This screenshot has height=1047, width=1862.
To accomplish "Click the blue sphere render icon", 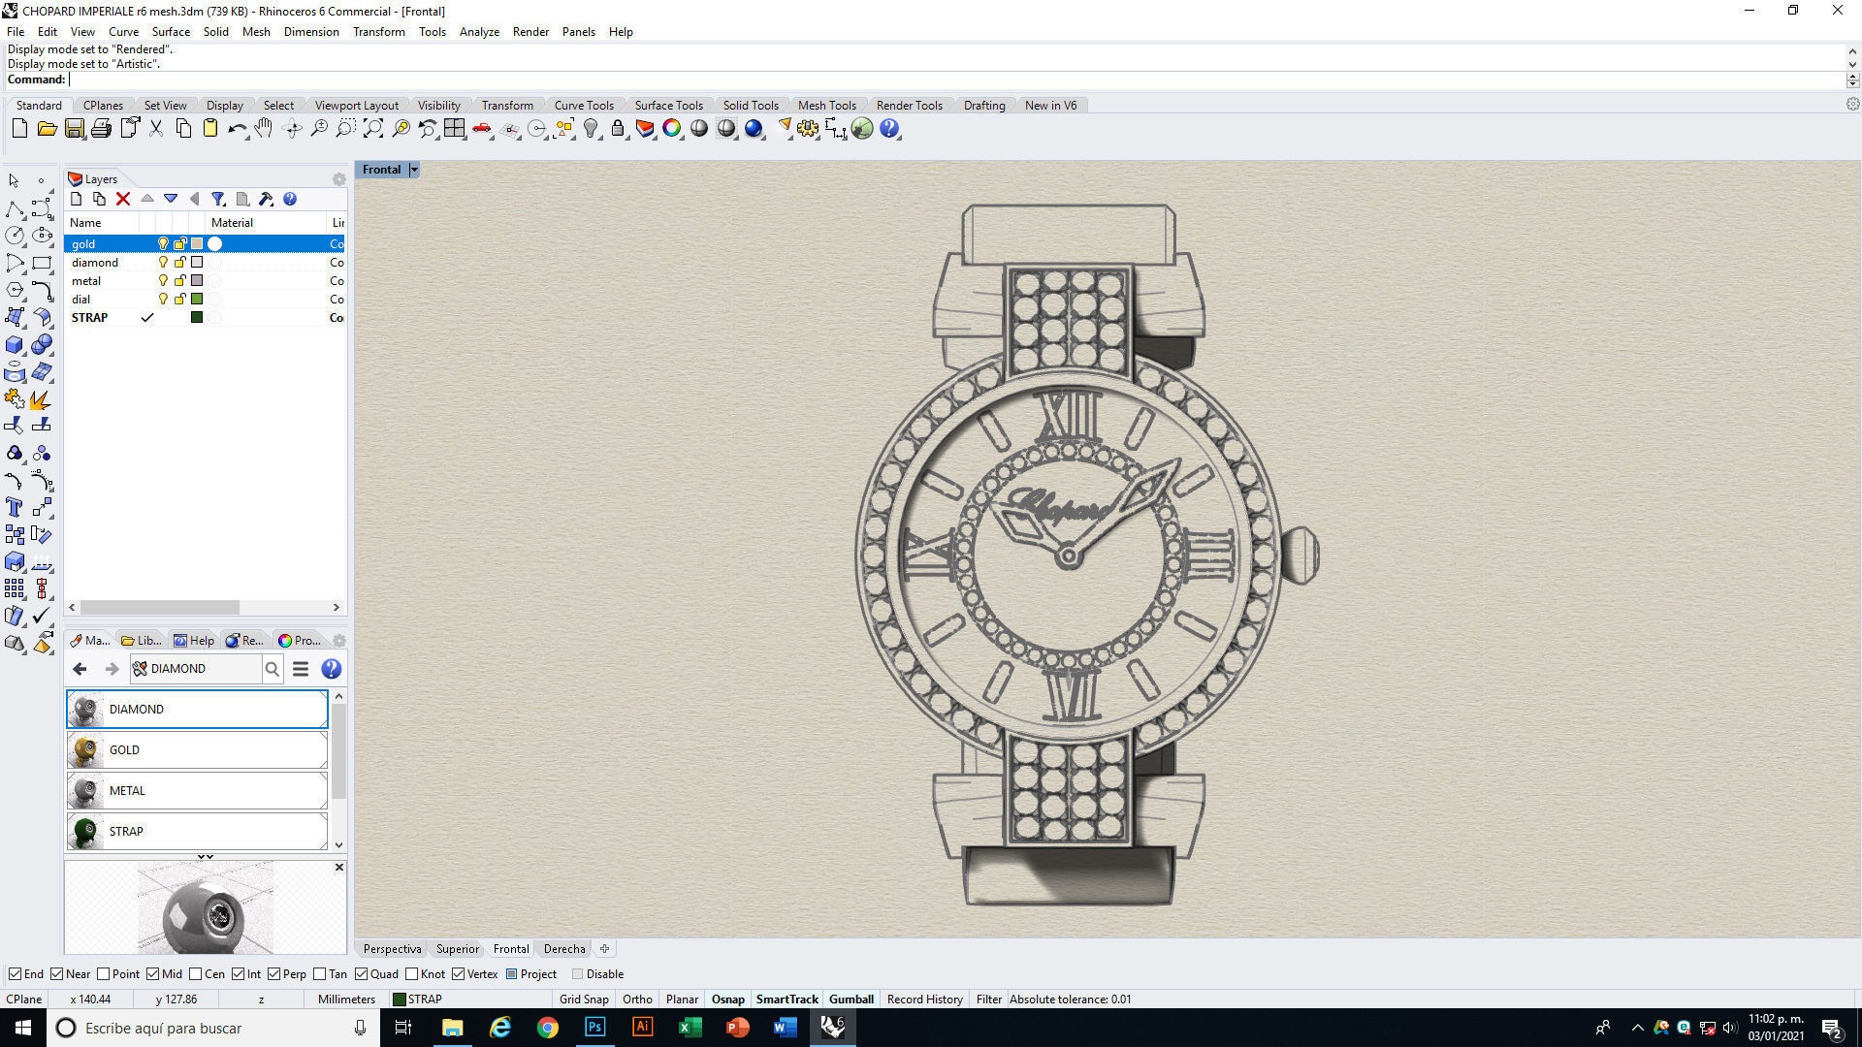I will pyautogui.click(x=754, y=128).
